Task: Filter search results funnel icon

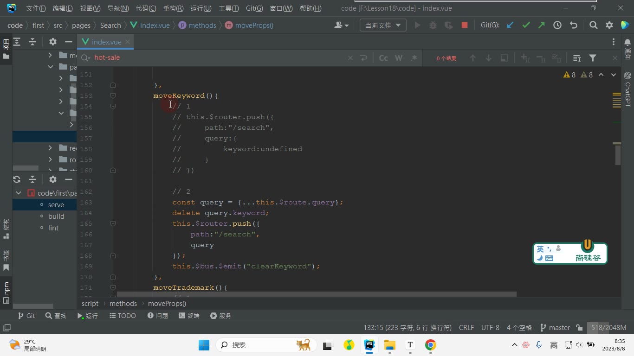Action: [593, 58]
